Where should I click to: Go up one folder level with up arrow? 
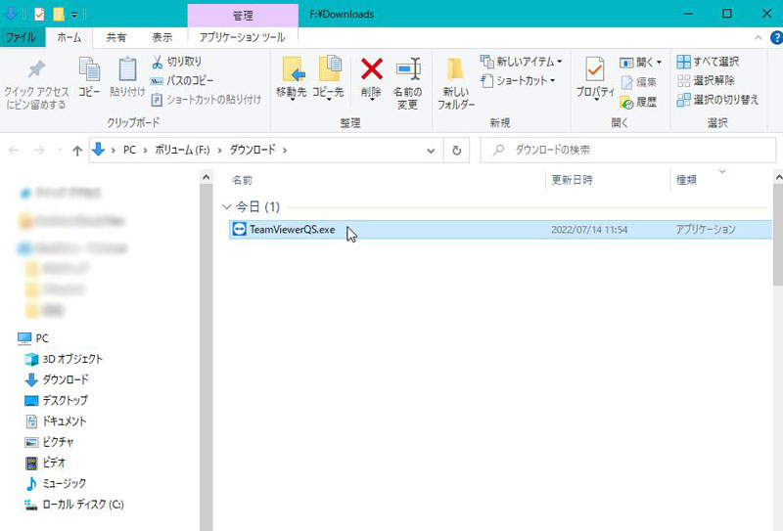click(x=77, y=151)
